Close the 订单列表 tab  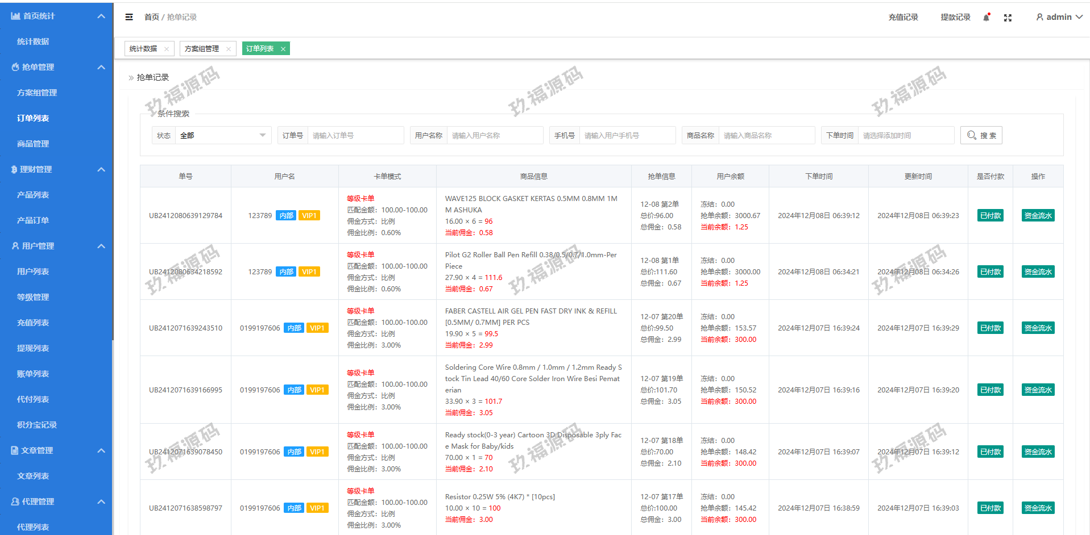283,49
